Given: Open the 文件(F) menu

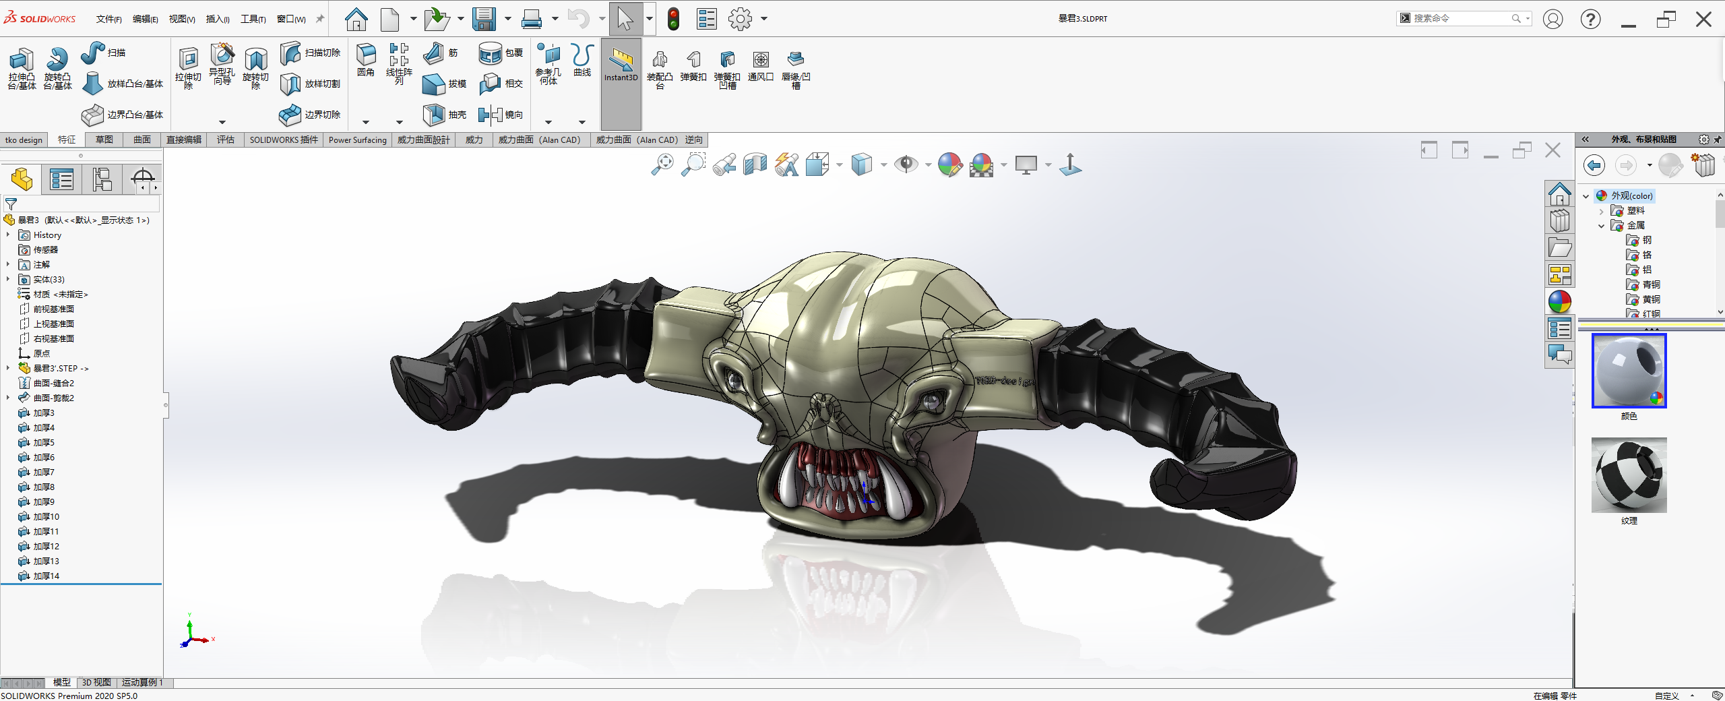Looking at the screenshot, I should click(108, 19).
